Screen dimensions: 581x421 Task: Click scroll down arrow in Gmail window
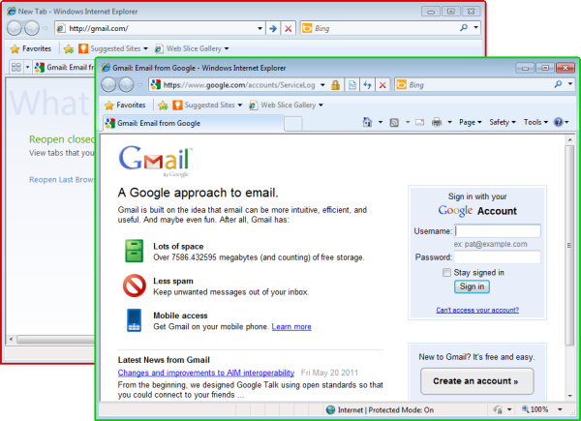click(x=570, y=396)
